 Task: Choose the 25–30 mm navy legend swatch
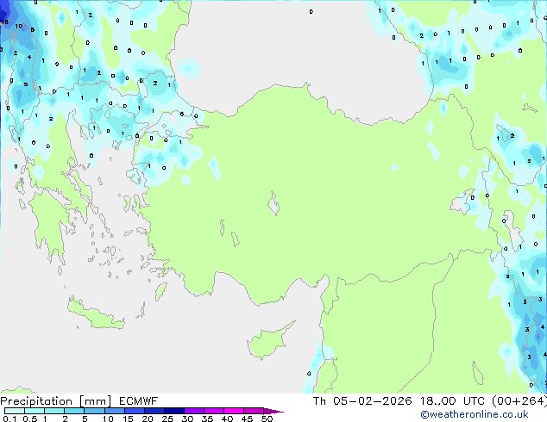pyautogui.click(x=174, y=411)
